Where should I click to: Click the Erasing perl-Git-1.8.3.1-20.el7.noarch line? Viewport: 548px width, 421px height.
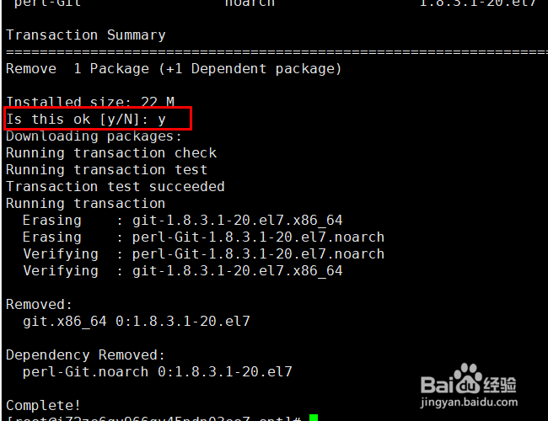pos(203,237)
